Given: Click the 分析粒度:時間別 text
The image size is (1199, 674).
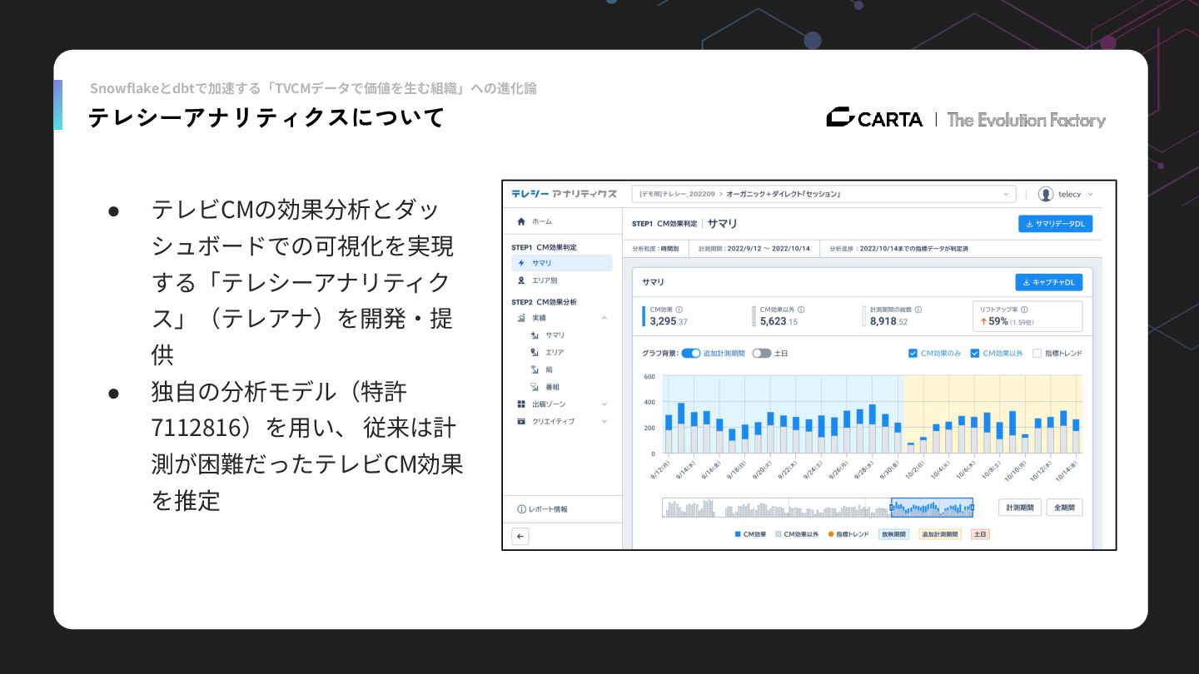Looking at the screenshot, I should click(x=656, y=249).
